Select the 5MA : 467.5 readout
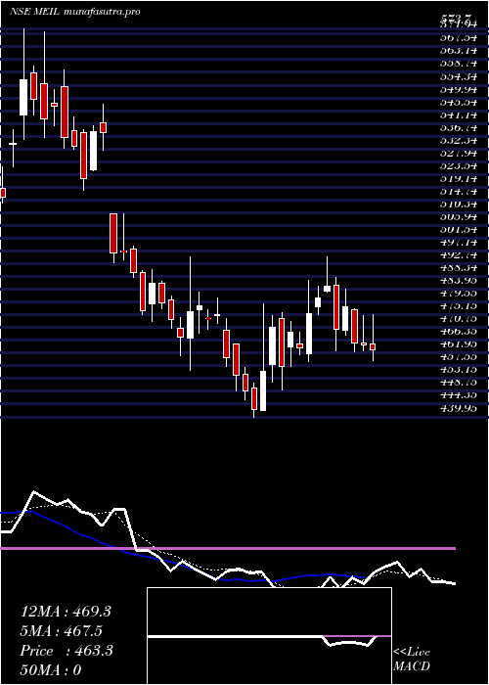The width and height of the screenshot is (489, 685). 64,631
